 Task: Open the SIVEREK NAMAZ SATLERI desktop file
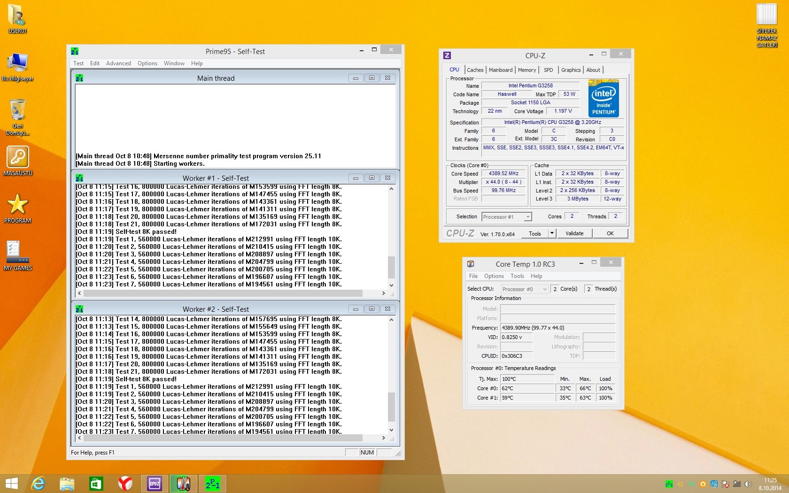click(767, 25)
